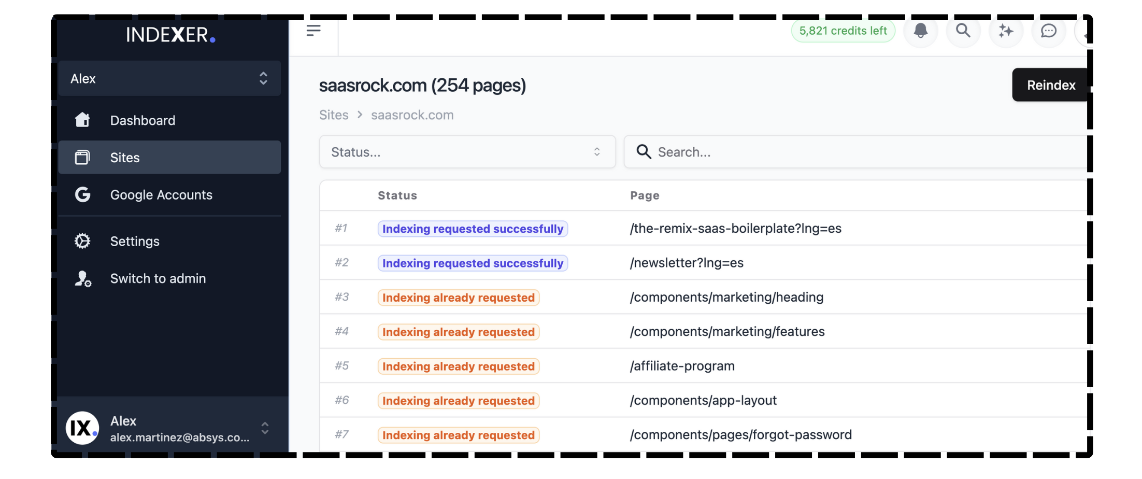Click the IX user avatar

pos(82,428)
